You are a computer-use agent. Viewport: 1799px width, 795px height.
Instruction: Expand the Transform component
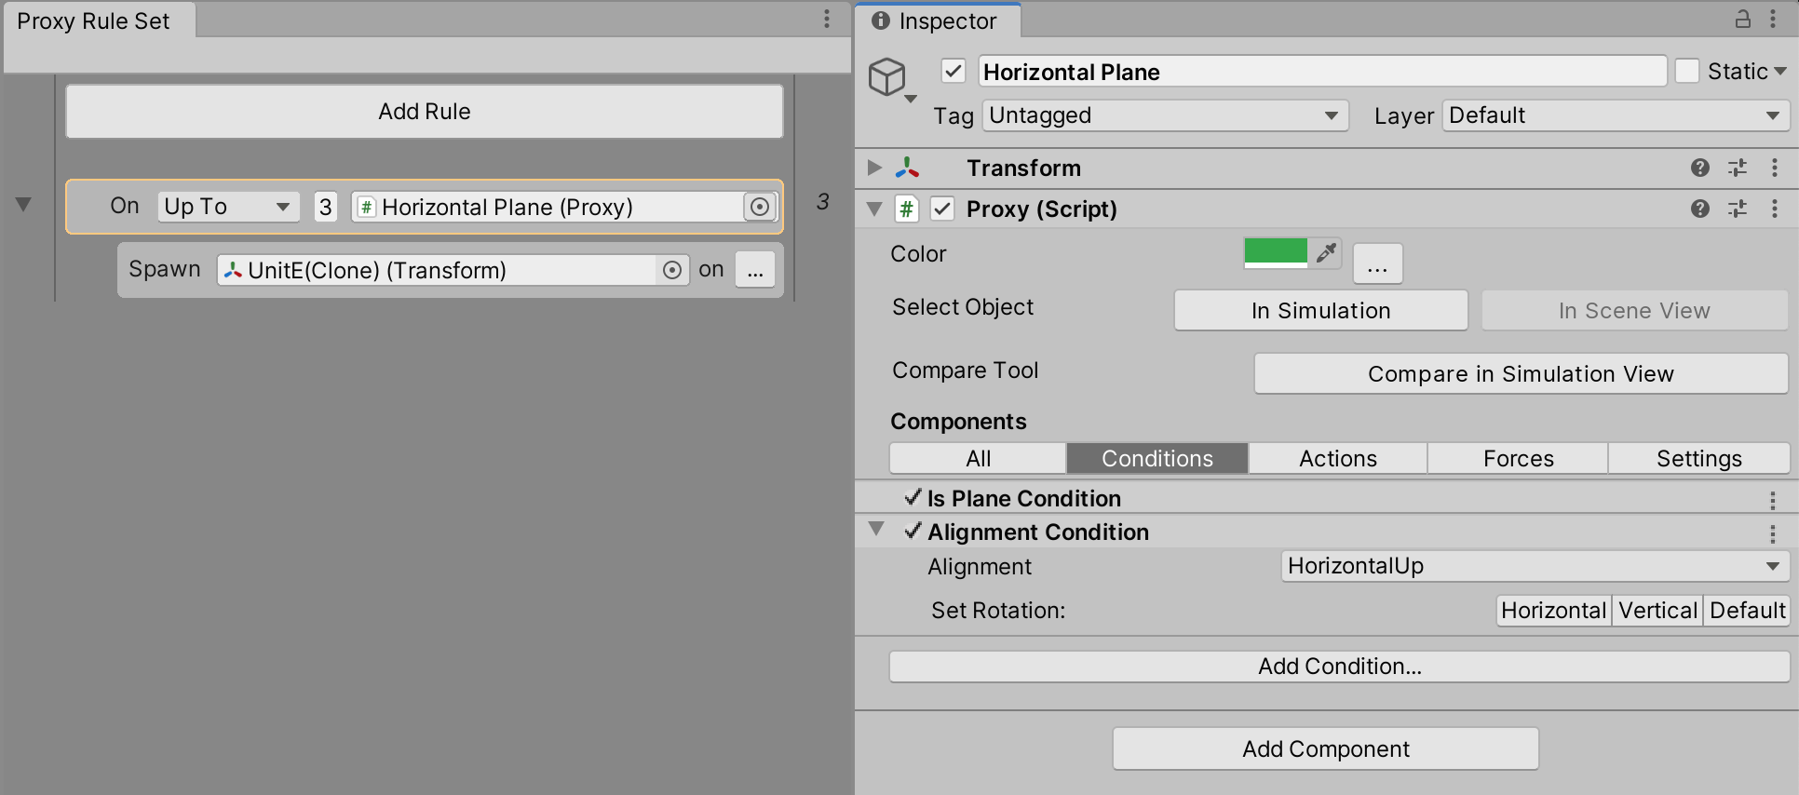874,168
